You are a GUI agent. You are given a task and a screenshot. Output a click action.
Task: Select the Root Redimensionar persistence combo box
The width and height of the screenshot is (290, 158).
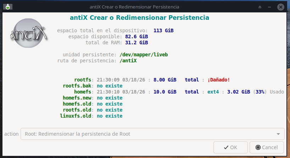152,134
